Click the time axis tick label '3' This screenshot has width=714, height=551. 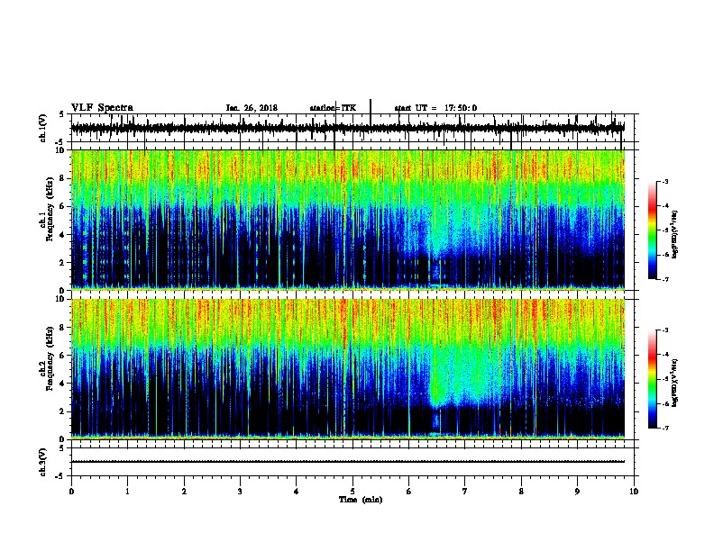coord(240,492)
